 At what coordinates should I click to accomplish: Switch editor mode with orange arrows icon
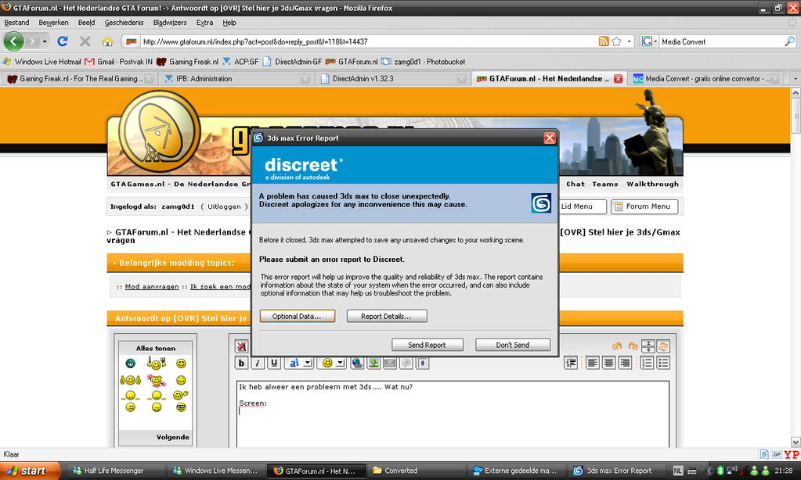[663, 346]
